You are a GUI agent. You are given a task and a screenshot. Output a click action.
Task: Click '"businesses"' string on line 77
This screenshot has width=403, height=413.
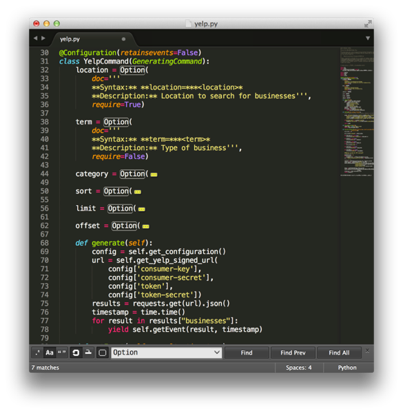tap(206, 321)
